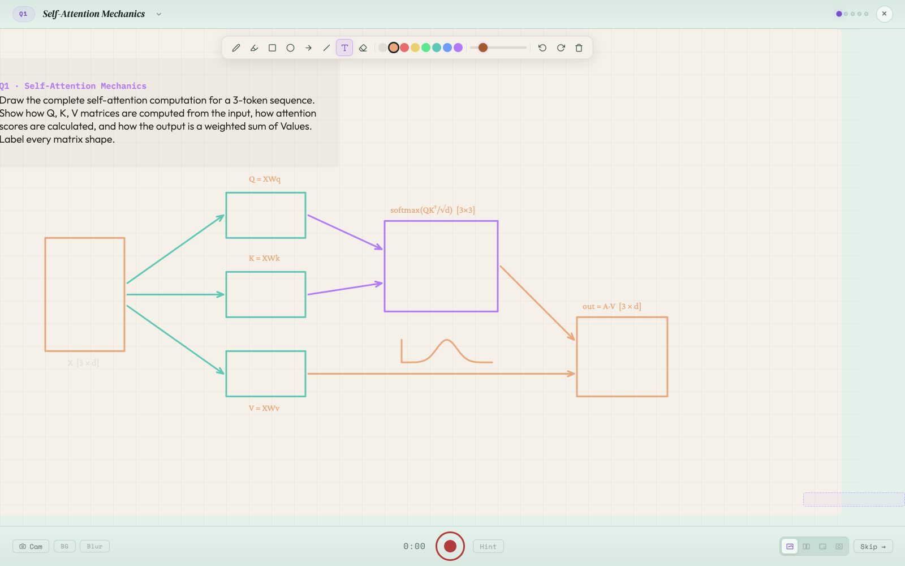
Task: Pick the light gray color swatch
Action: 383,48
